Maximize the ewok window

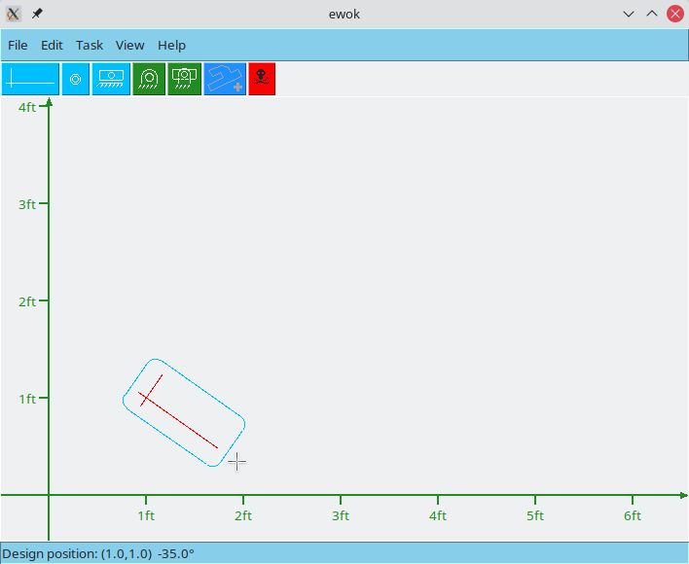652,14
